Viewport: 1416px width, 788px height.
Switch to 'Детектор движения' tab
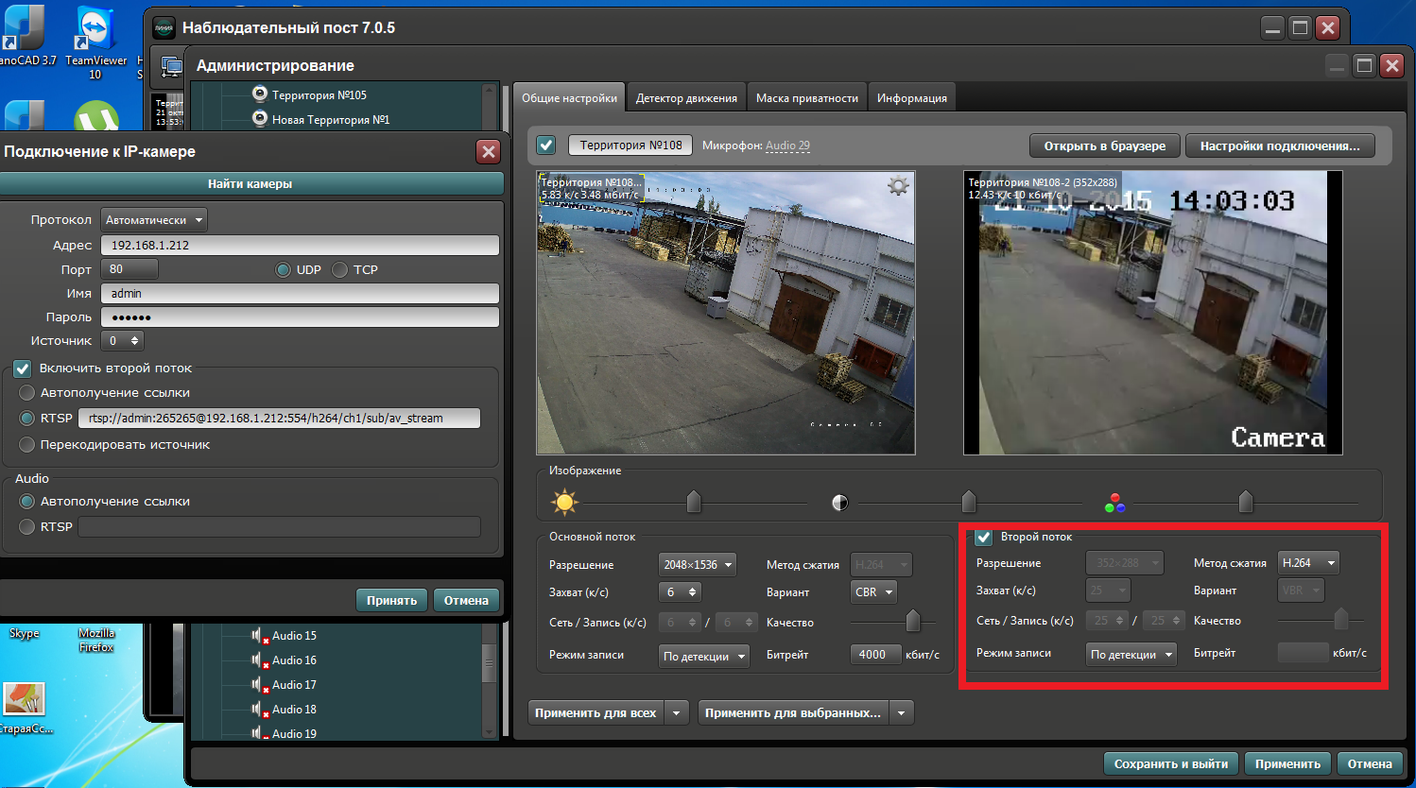click(x=686, y=98)
